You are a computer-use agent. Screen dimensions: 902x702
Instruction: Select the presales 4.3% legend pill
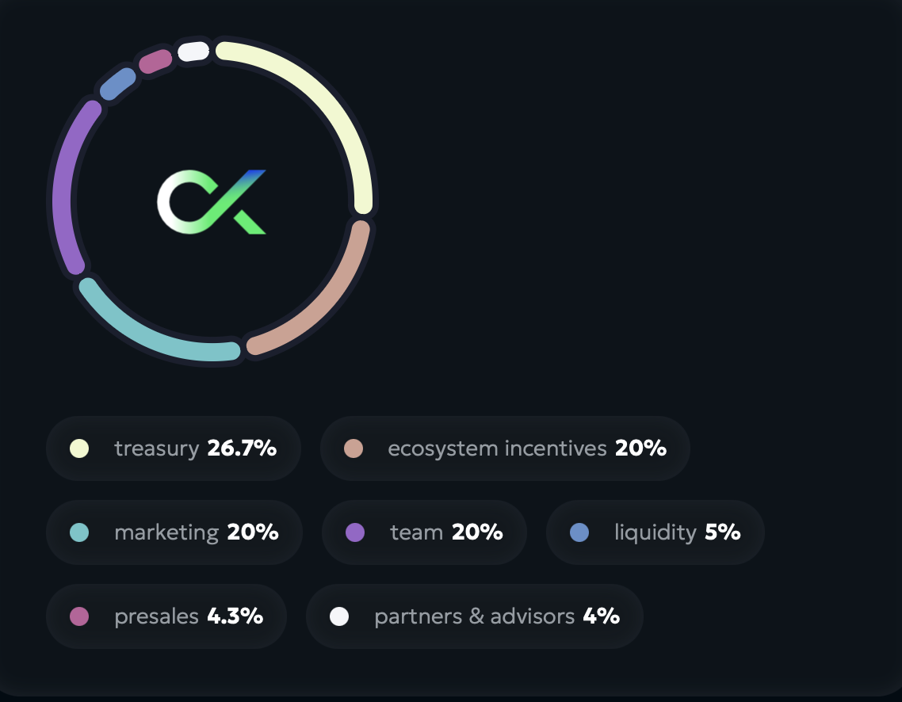point(166,616)
